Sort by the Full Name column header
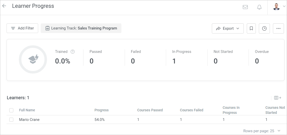Viewport: 287px width, 135px height. [27, 110]
